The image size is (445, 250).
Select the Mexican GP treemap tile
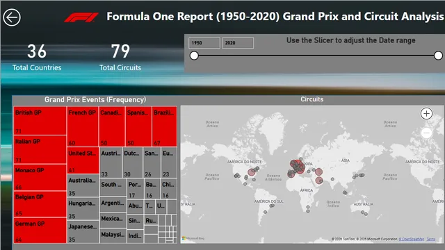click(113, 220)
